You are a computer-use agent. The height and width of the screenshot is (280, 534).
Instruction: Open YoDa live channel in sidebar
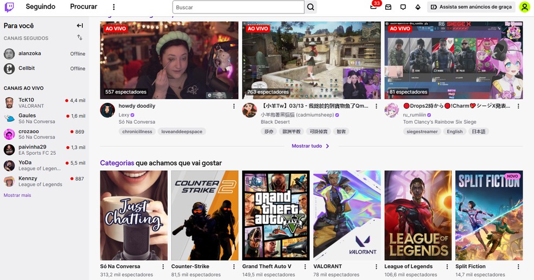44,165
